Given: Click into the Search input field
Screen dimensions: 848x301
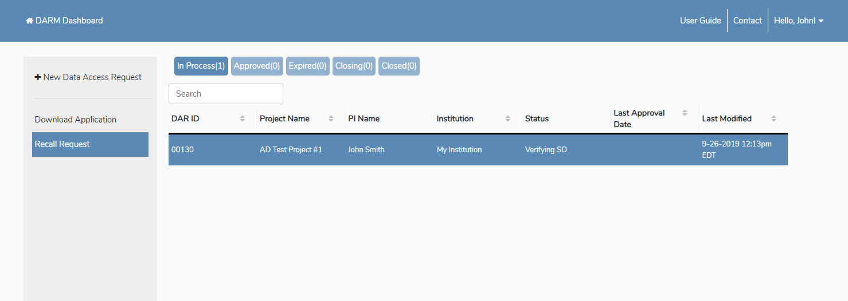Looking at the screenshot, I should (x=225, y=94).
